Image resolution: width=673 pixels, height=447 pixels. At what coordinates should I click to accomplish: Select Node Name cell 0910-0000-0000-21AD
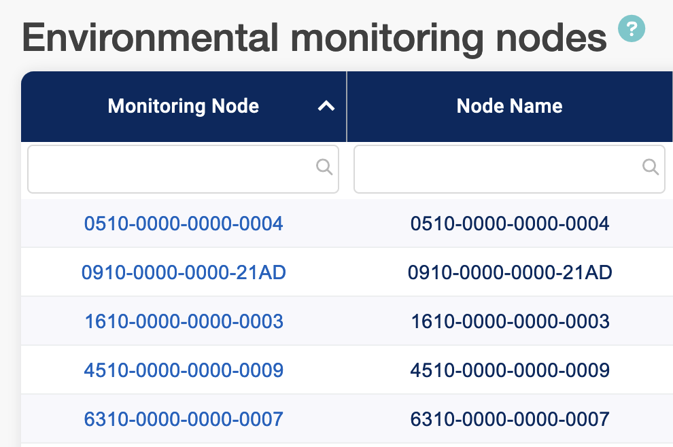click(x=510, y=272)
